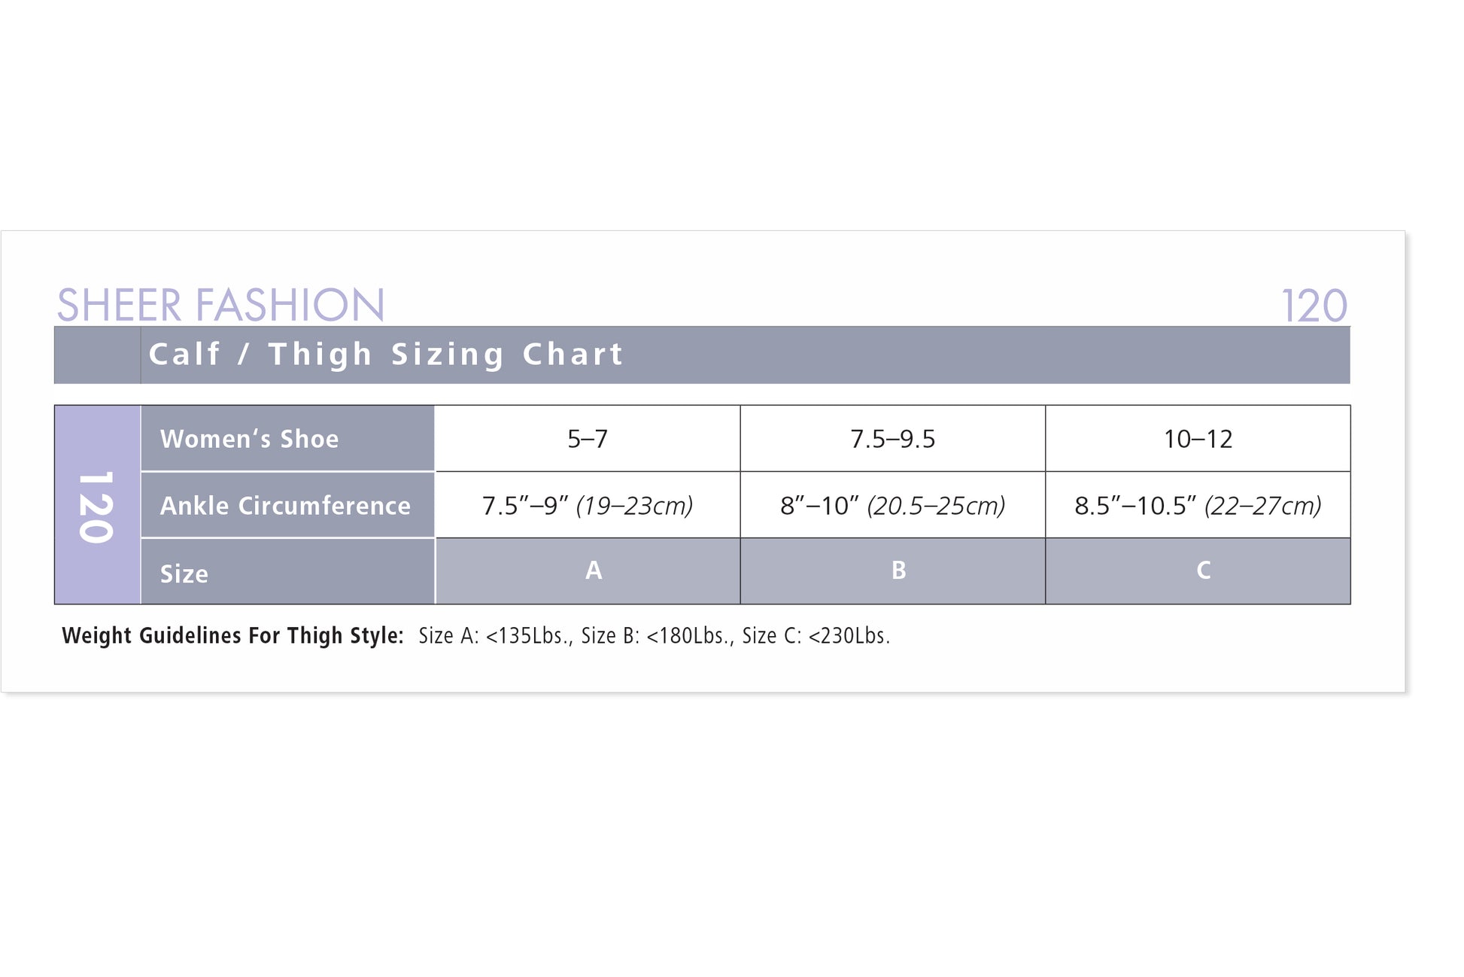Viewport: 1464px width, 977px height.
Task: Click the vertical 120 purple side label
Action: [97, 506]
